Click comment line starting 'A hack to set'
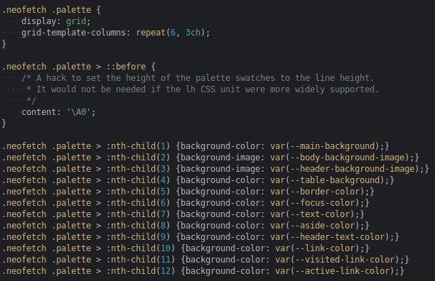Image resolution: width=435 pixels, height=281 pixels. 198,78
